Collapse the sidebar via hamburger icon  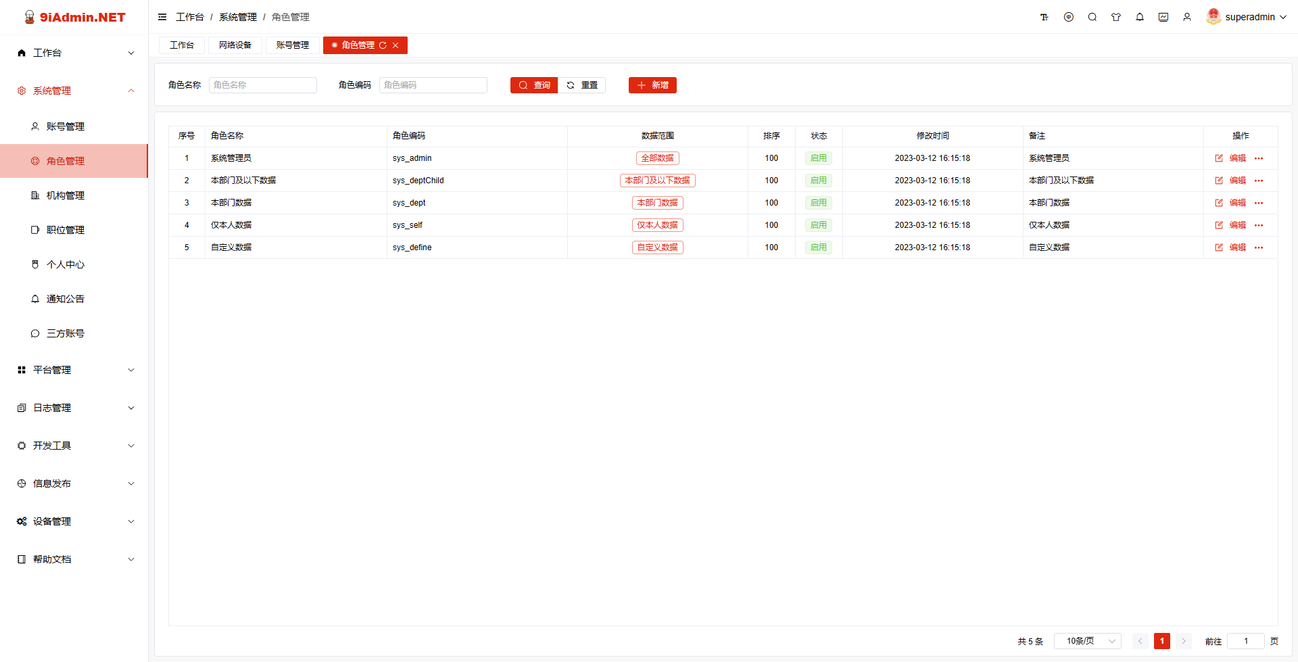162,17
